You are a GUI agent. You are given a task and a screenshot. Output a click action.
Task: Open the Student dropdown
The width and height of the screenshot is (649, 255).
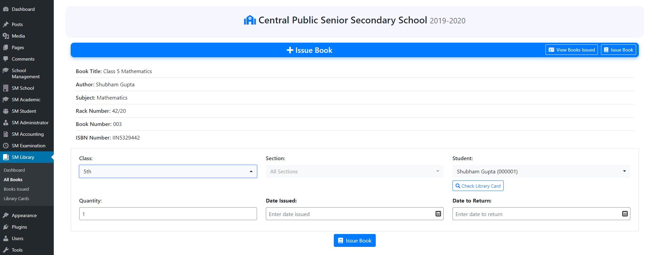point(541,171)
